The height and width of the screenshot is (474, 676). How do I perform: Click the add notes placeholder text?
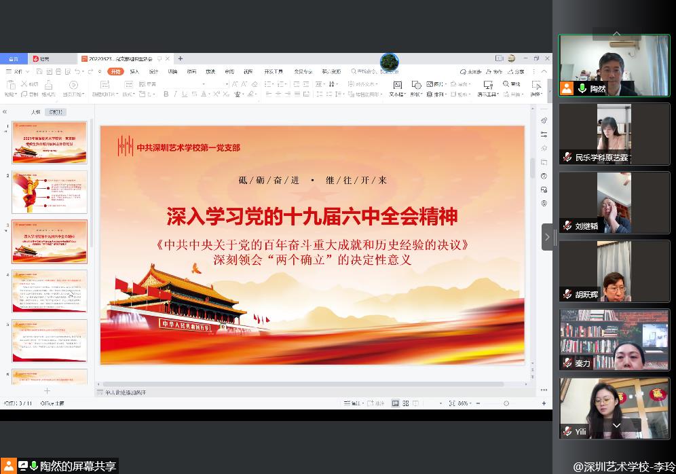[x=126, y=393]
